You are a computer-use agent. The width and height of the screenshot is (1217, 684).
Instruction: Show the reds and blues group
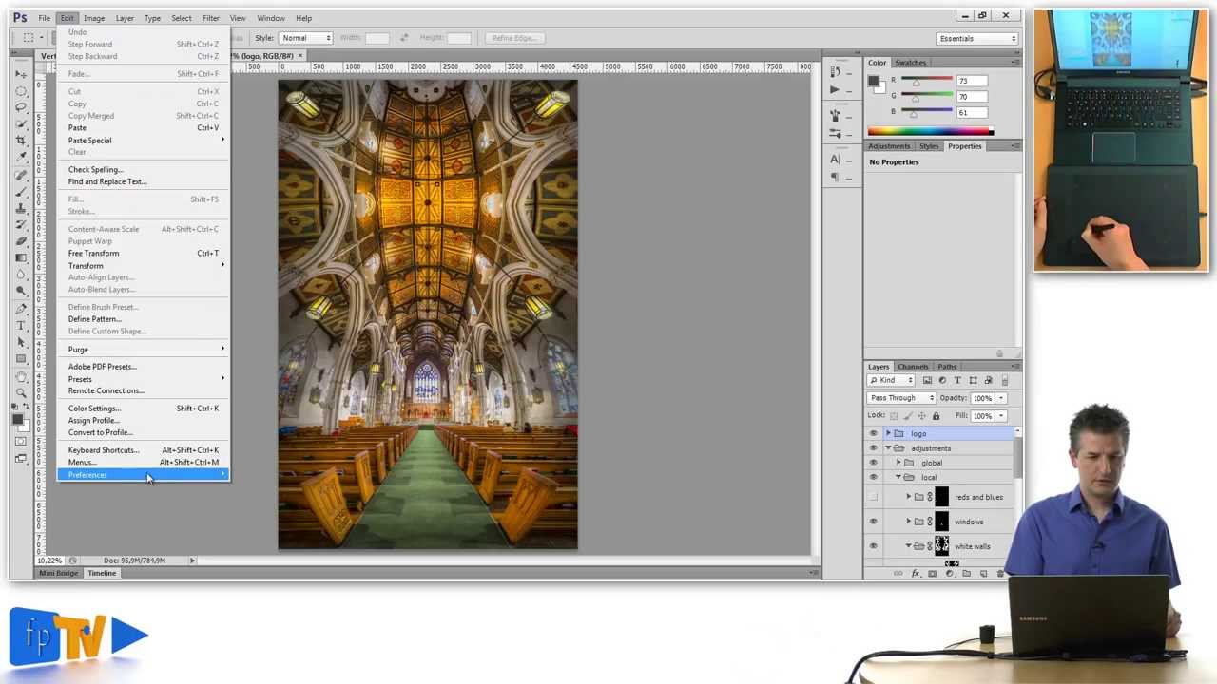[x=873, y=497]
